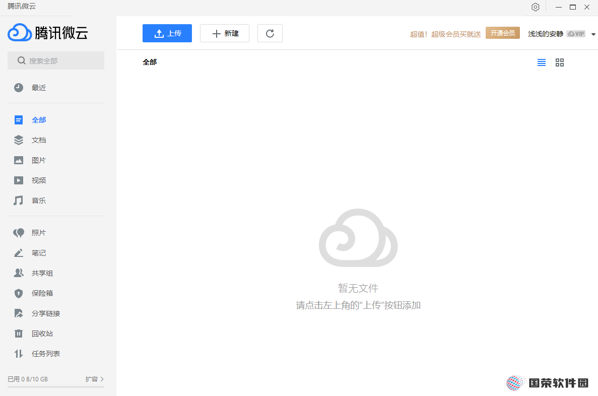Viewport: 598px width, 396px height.
Task: Open the 最近 recent files clock icon
Action: 18,88
